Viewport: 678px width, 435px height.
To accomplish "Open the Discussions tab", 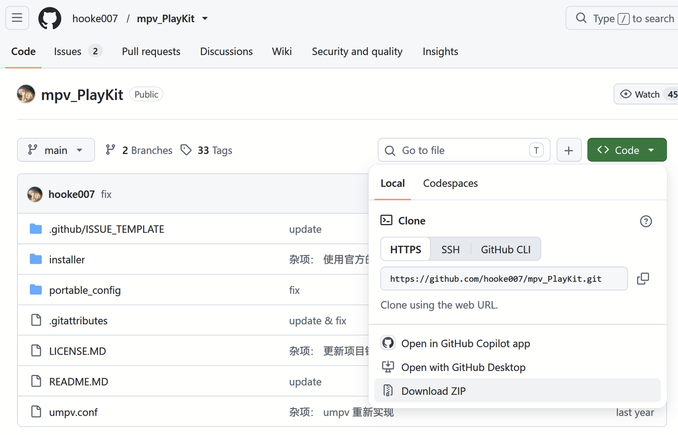I will click(x=226, y=51).
